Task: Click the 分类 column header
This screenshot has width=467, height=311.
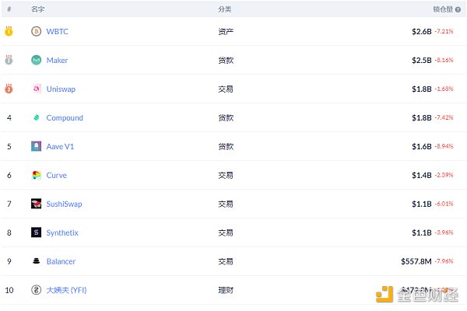Action: 225,9
